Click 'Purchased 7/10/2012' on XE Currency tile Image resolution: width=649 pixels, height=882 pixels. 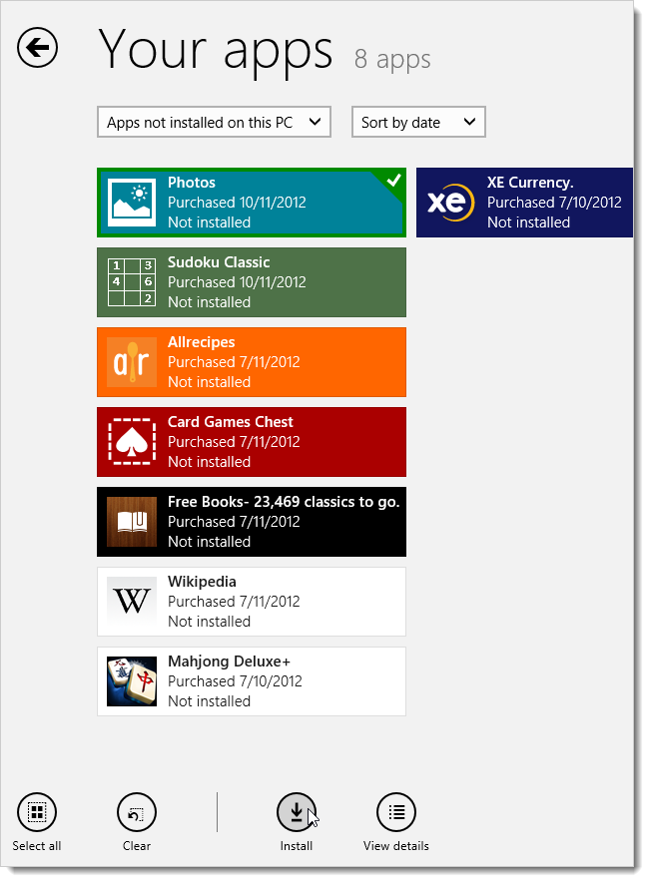pyautogui.click(x=554, y=203)
